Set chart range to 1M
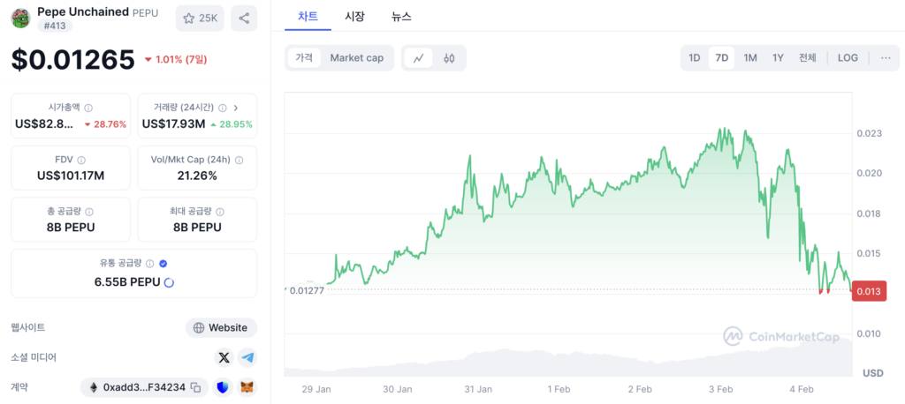The image size is (905, 404). pyautogui.click(x=749, y=57)
